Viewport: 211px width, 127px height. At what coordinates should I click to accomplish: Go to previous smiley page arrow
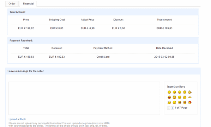point(169,108)
